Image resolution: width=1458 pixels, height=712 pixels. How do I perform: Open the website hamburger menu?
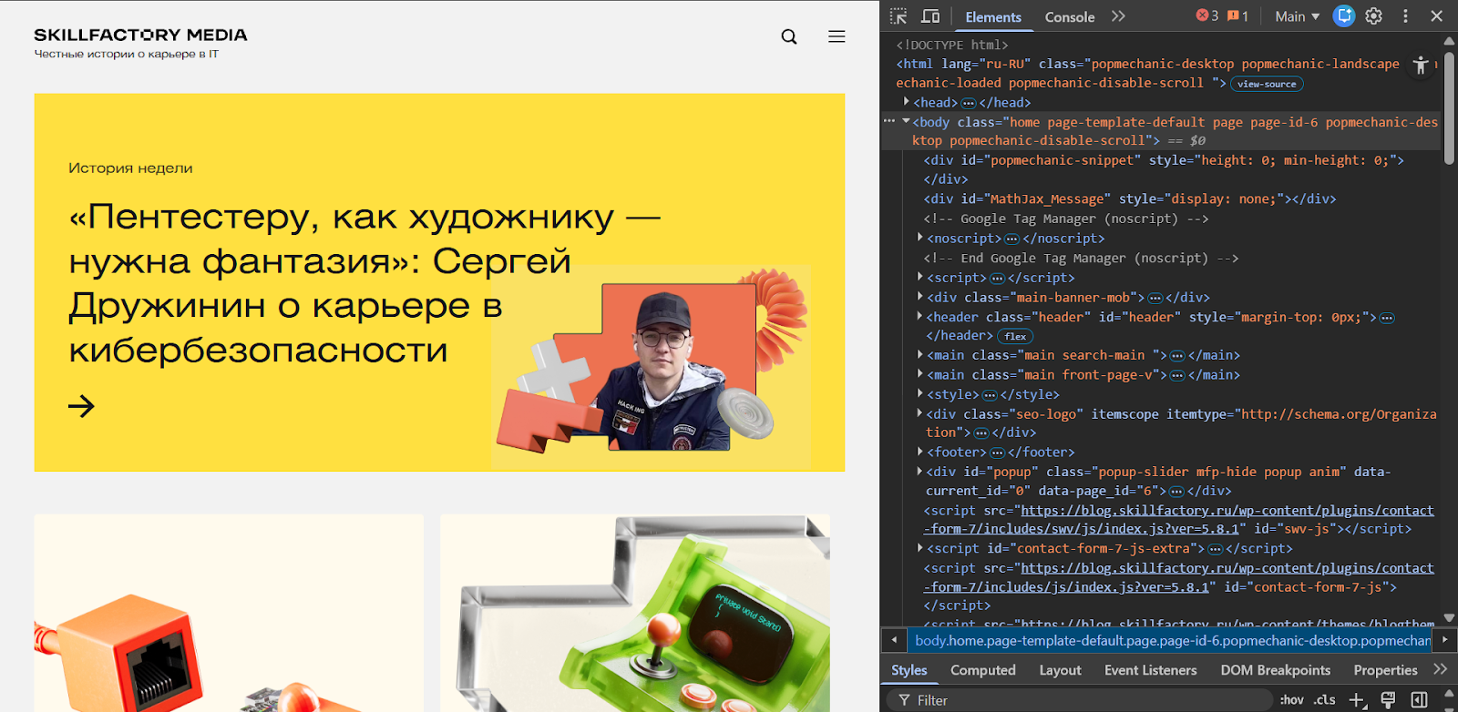[837, 36]
